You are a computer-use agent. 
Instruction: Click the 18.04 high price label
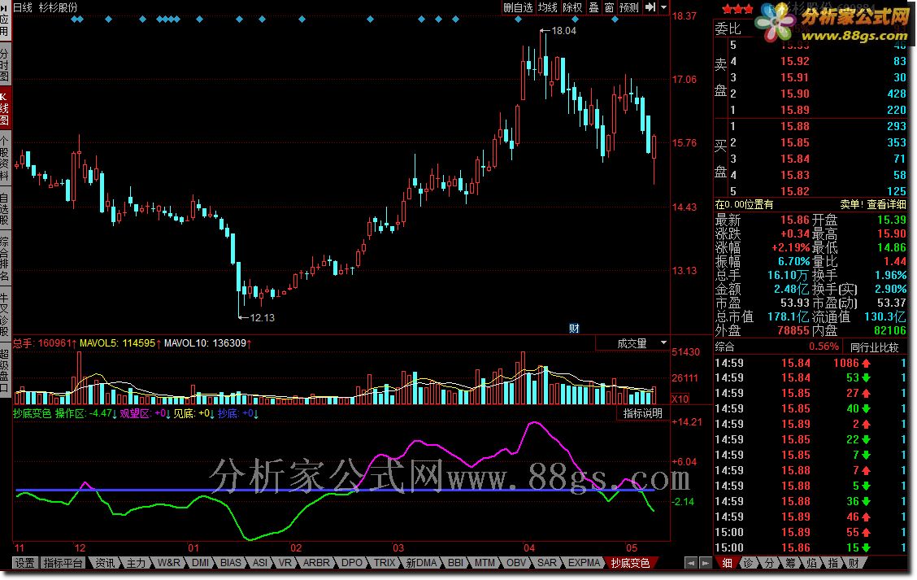(x=563, y=30)
